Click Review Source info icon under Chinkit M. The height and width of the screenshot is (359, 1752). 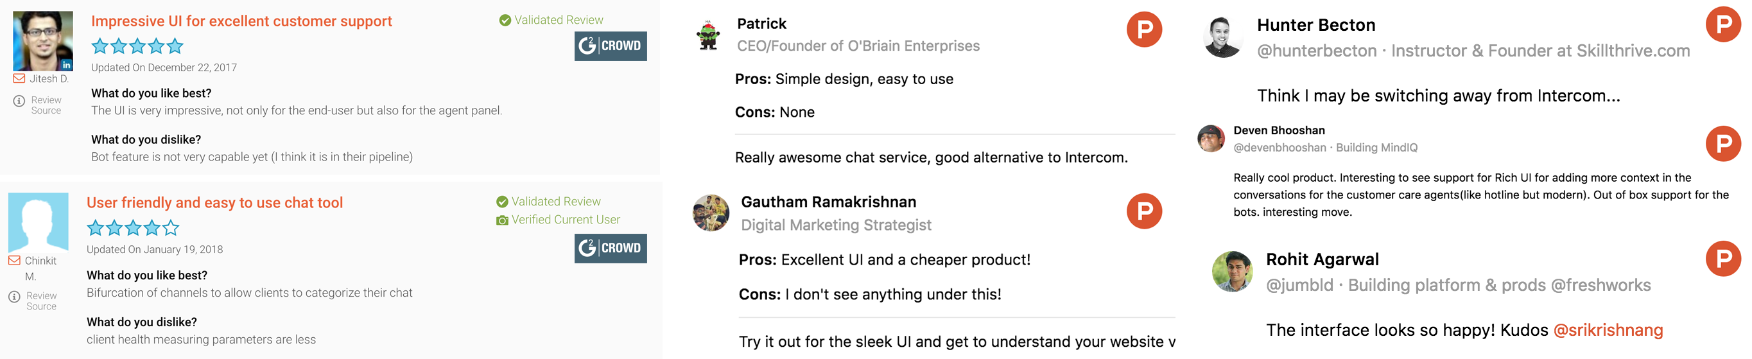pyautogui.click(x=14, y=297)
